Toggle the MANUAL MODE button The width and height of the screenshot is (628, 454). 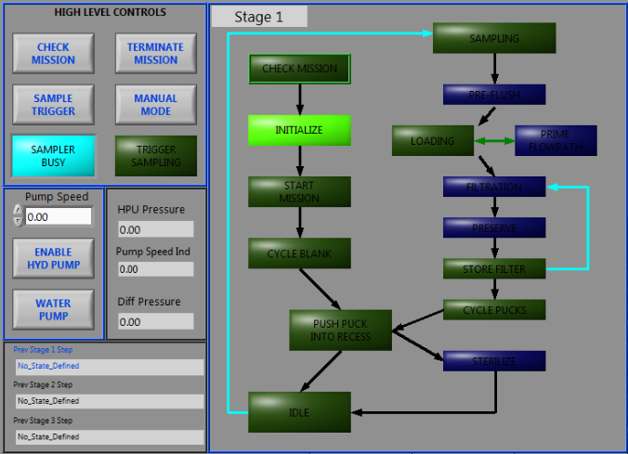tap(156, 105)
